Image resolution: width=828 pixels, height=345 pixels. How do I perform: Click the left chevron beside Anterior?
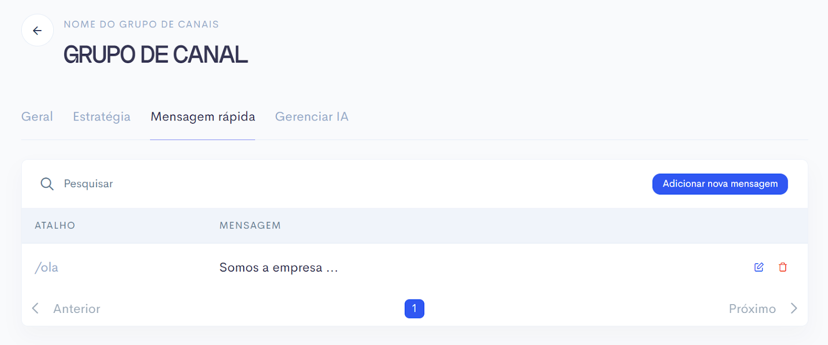click(x=35, y=308)
